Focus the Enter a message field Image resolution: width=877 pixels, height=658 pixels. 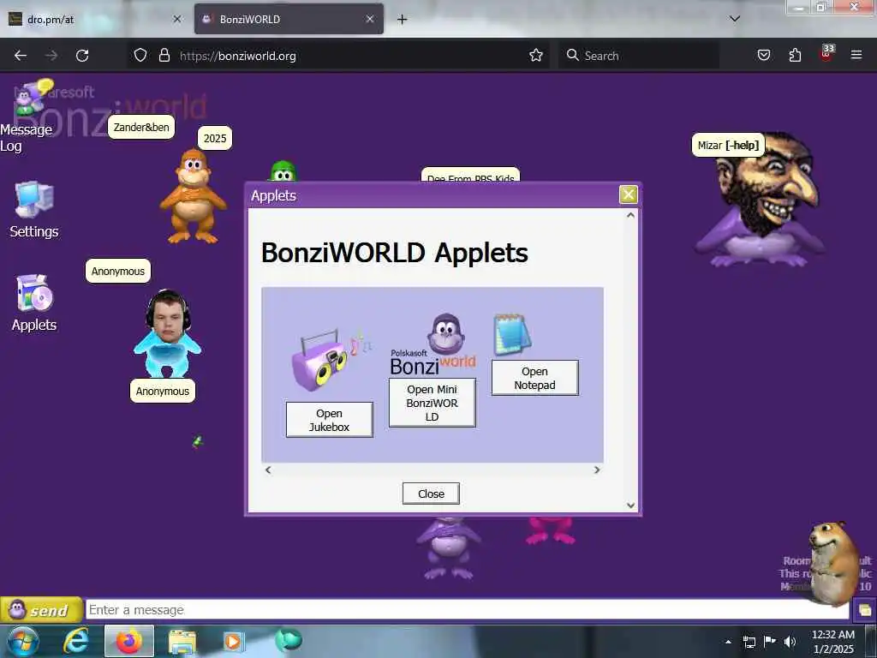pos(467,610)
